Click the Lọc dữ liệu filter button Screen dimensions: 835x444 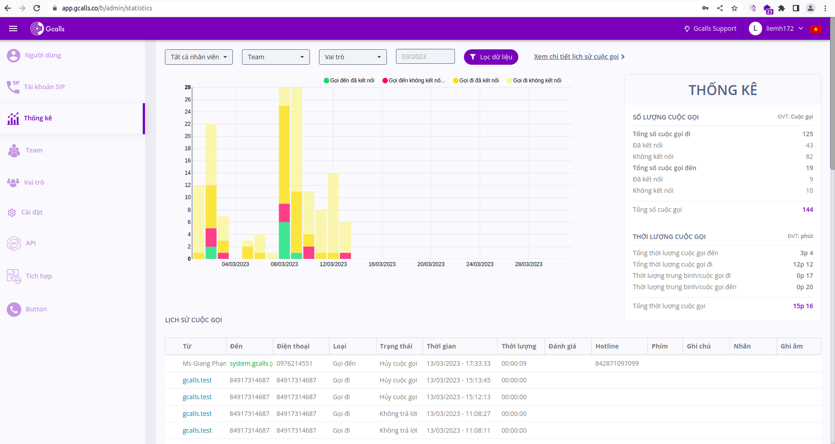pyautogui.click(x=491, y=57)
